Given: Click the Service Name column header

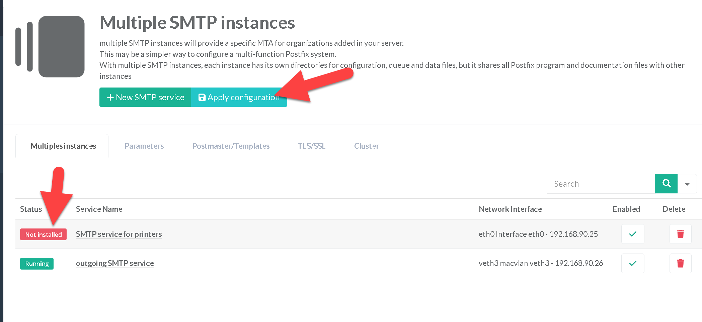Looking at the screenshot, I should point(99,209).
